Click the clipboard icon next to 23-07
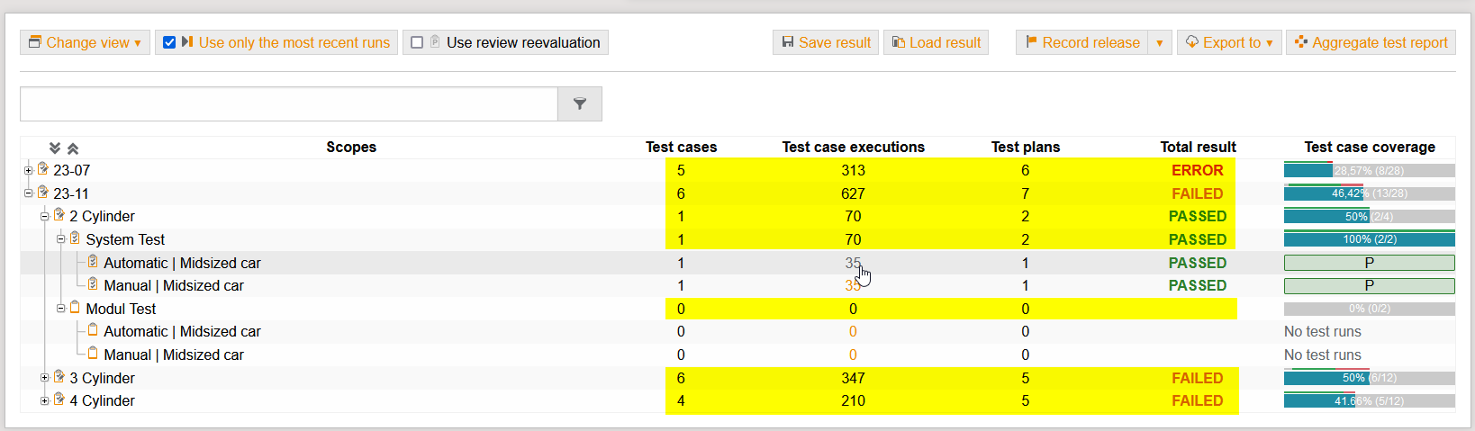This screenshot has height=431, width=1475. pos(43,169)
